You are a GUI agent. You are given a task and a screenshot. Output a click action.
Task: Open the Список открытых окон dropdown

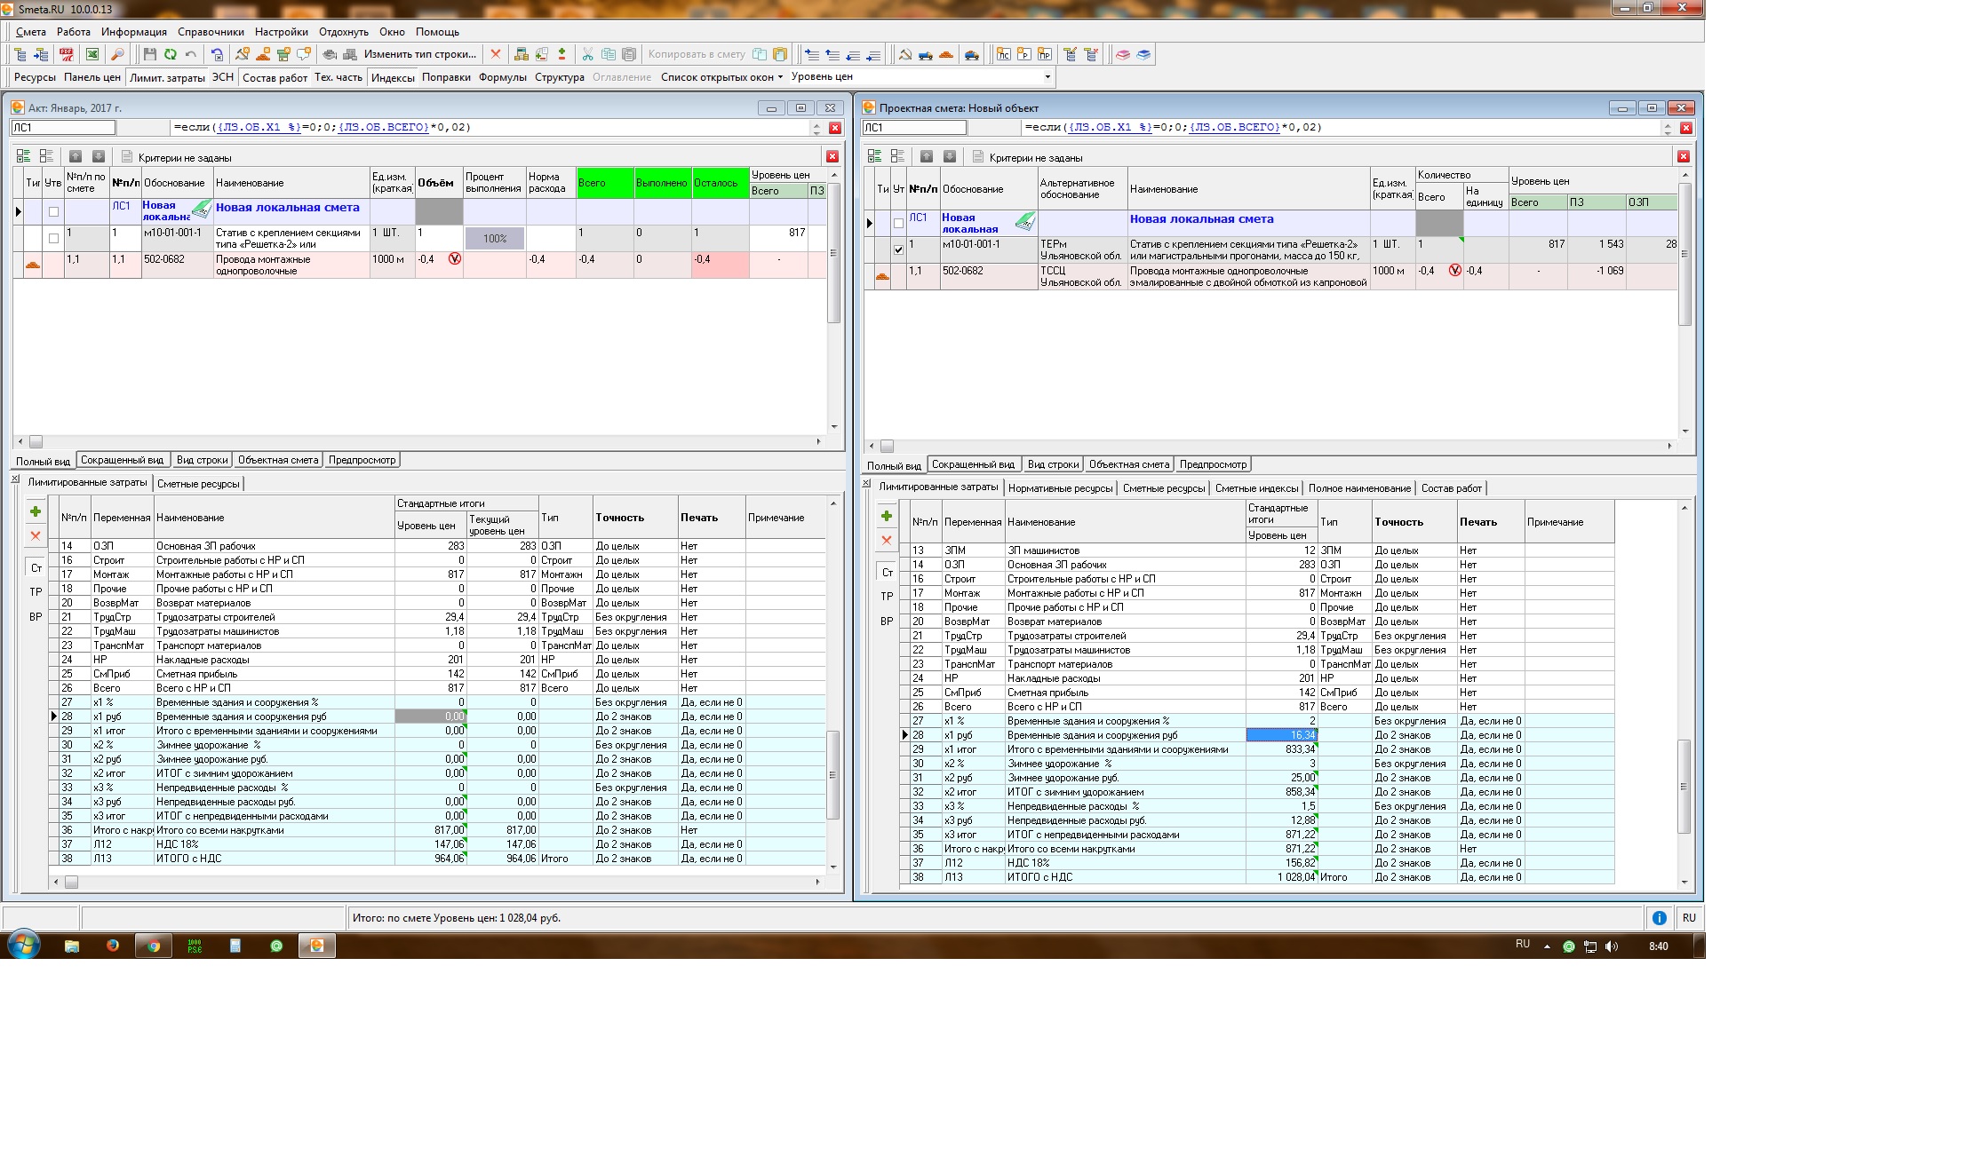(x=721, y=77)
